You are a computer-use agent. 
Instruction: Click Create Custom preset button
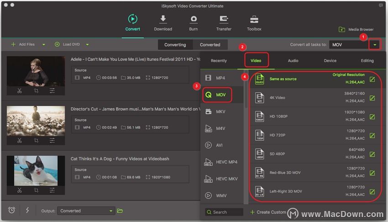point(268,212)
